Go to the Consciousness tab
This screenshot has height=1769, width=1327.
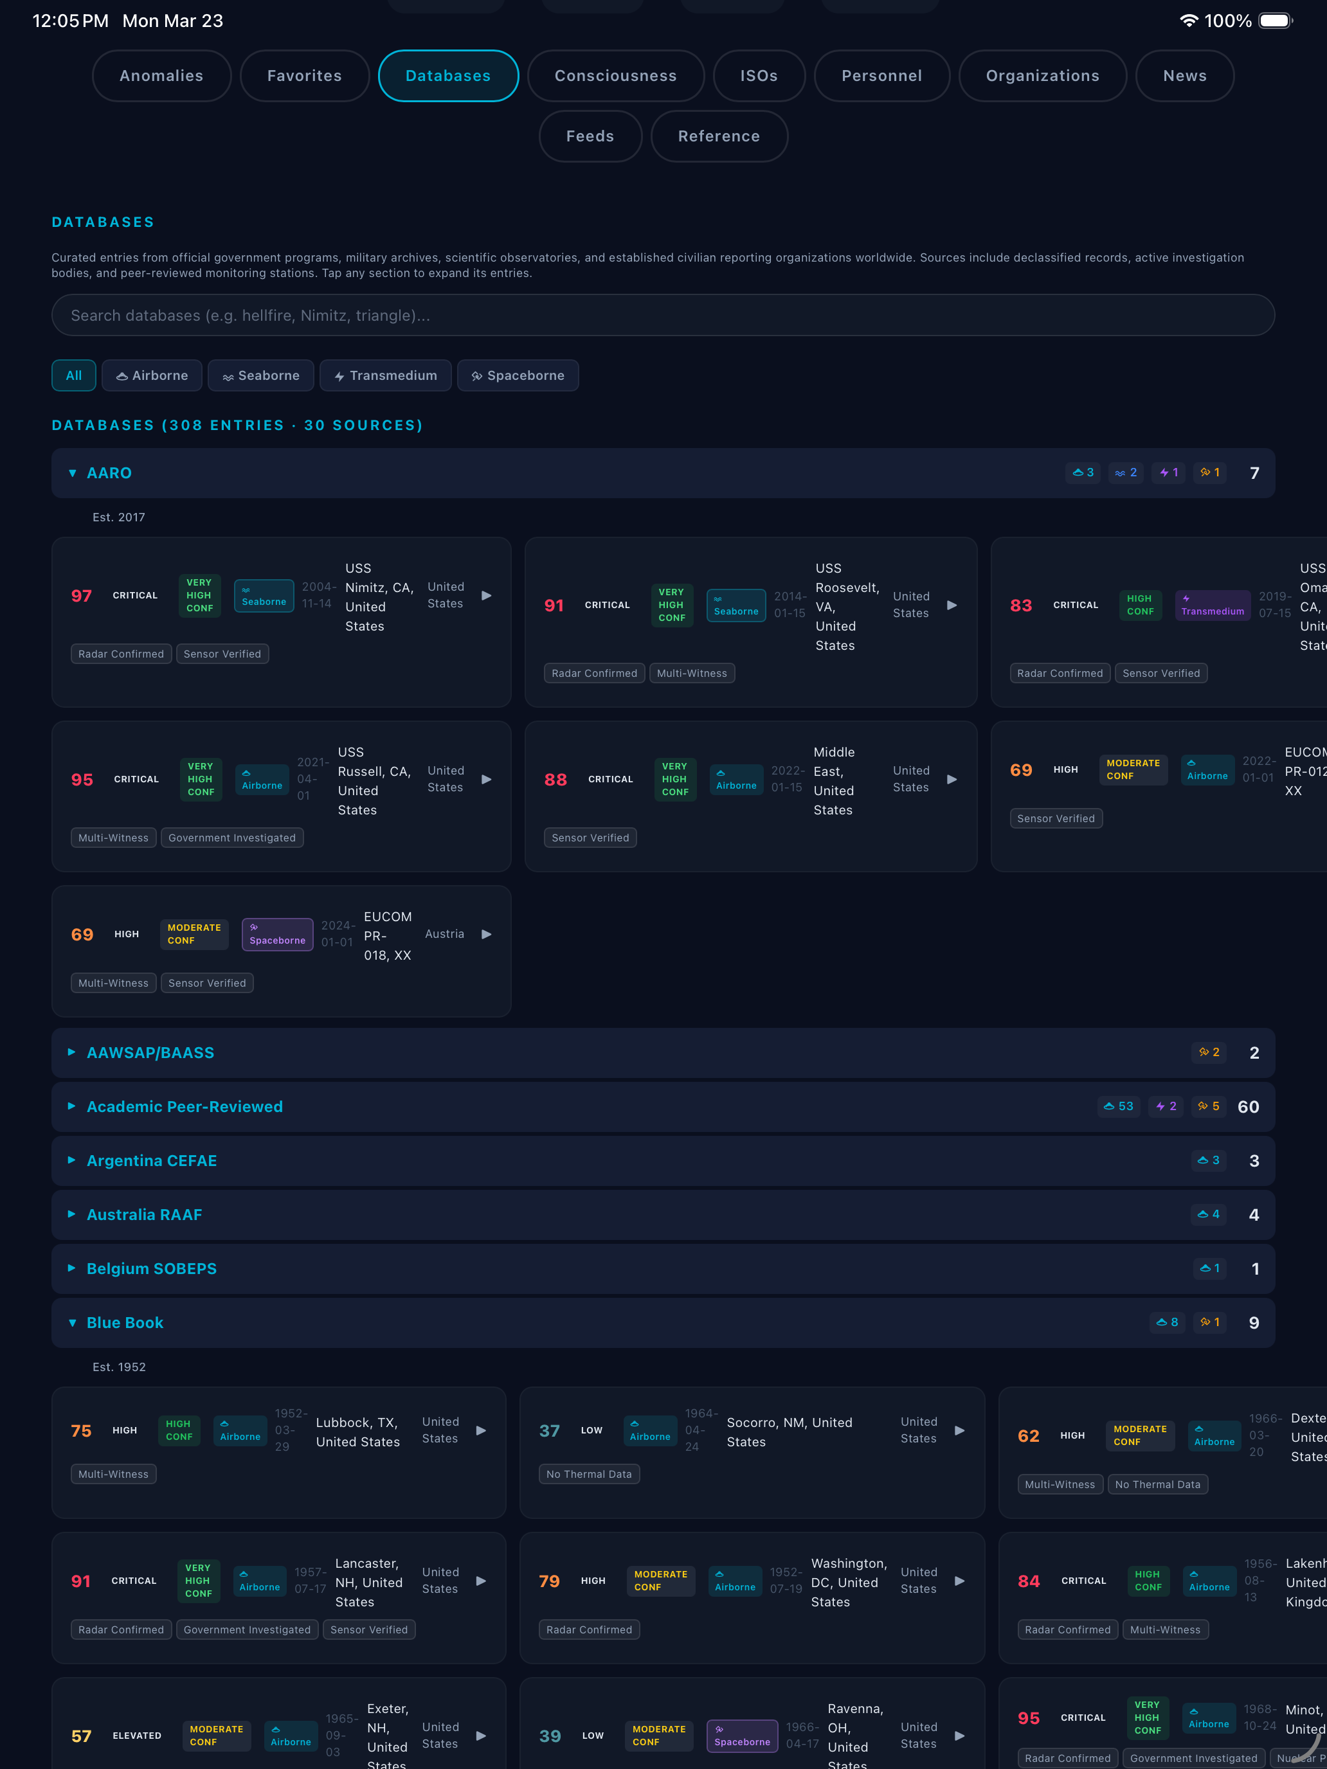point(616,76)
